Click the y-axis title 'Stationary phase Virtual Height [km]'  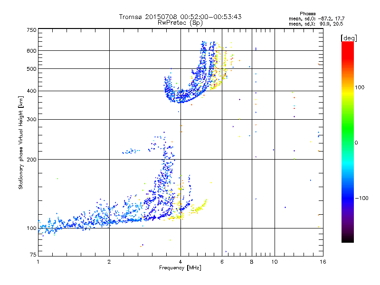21,142
